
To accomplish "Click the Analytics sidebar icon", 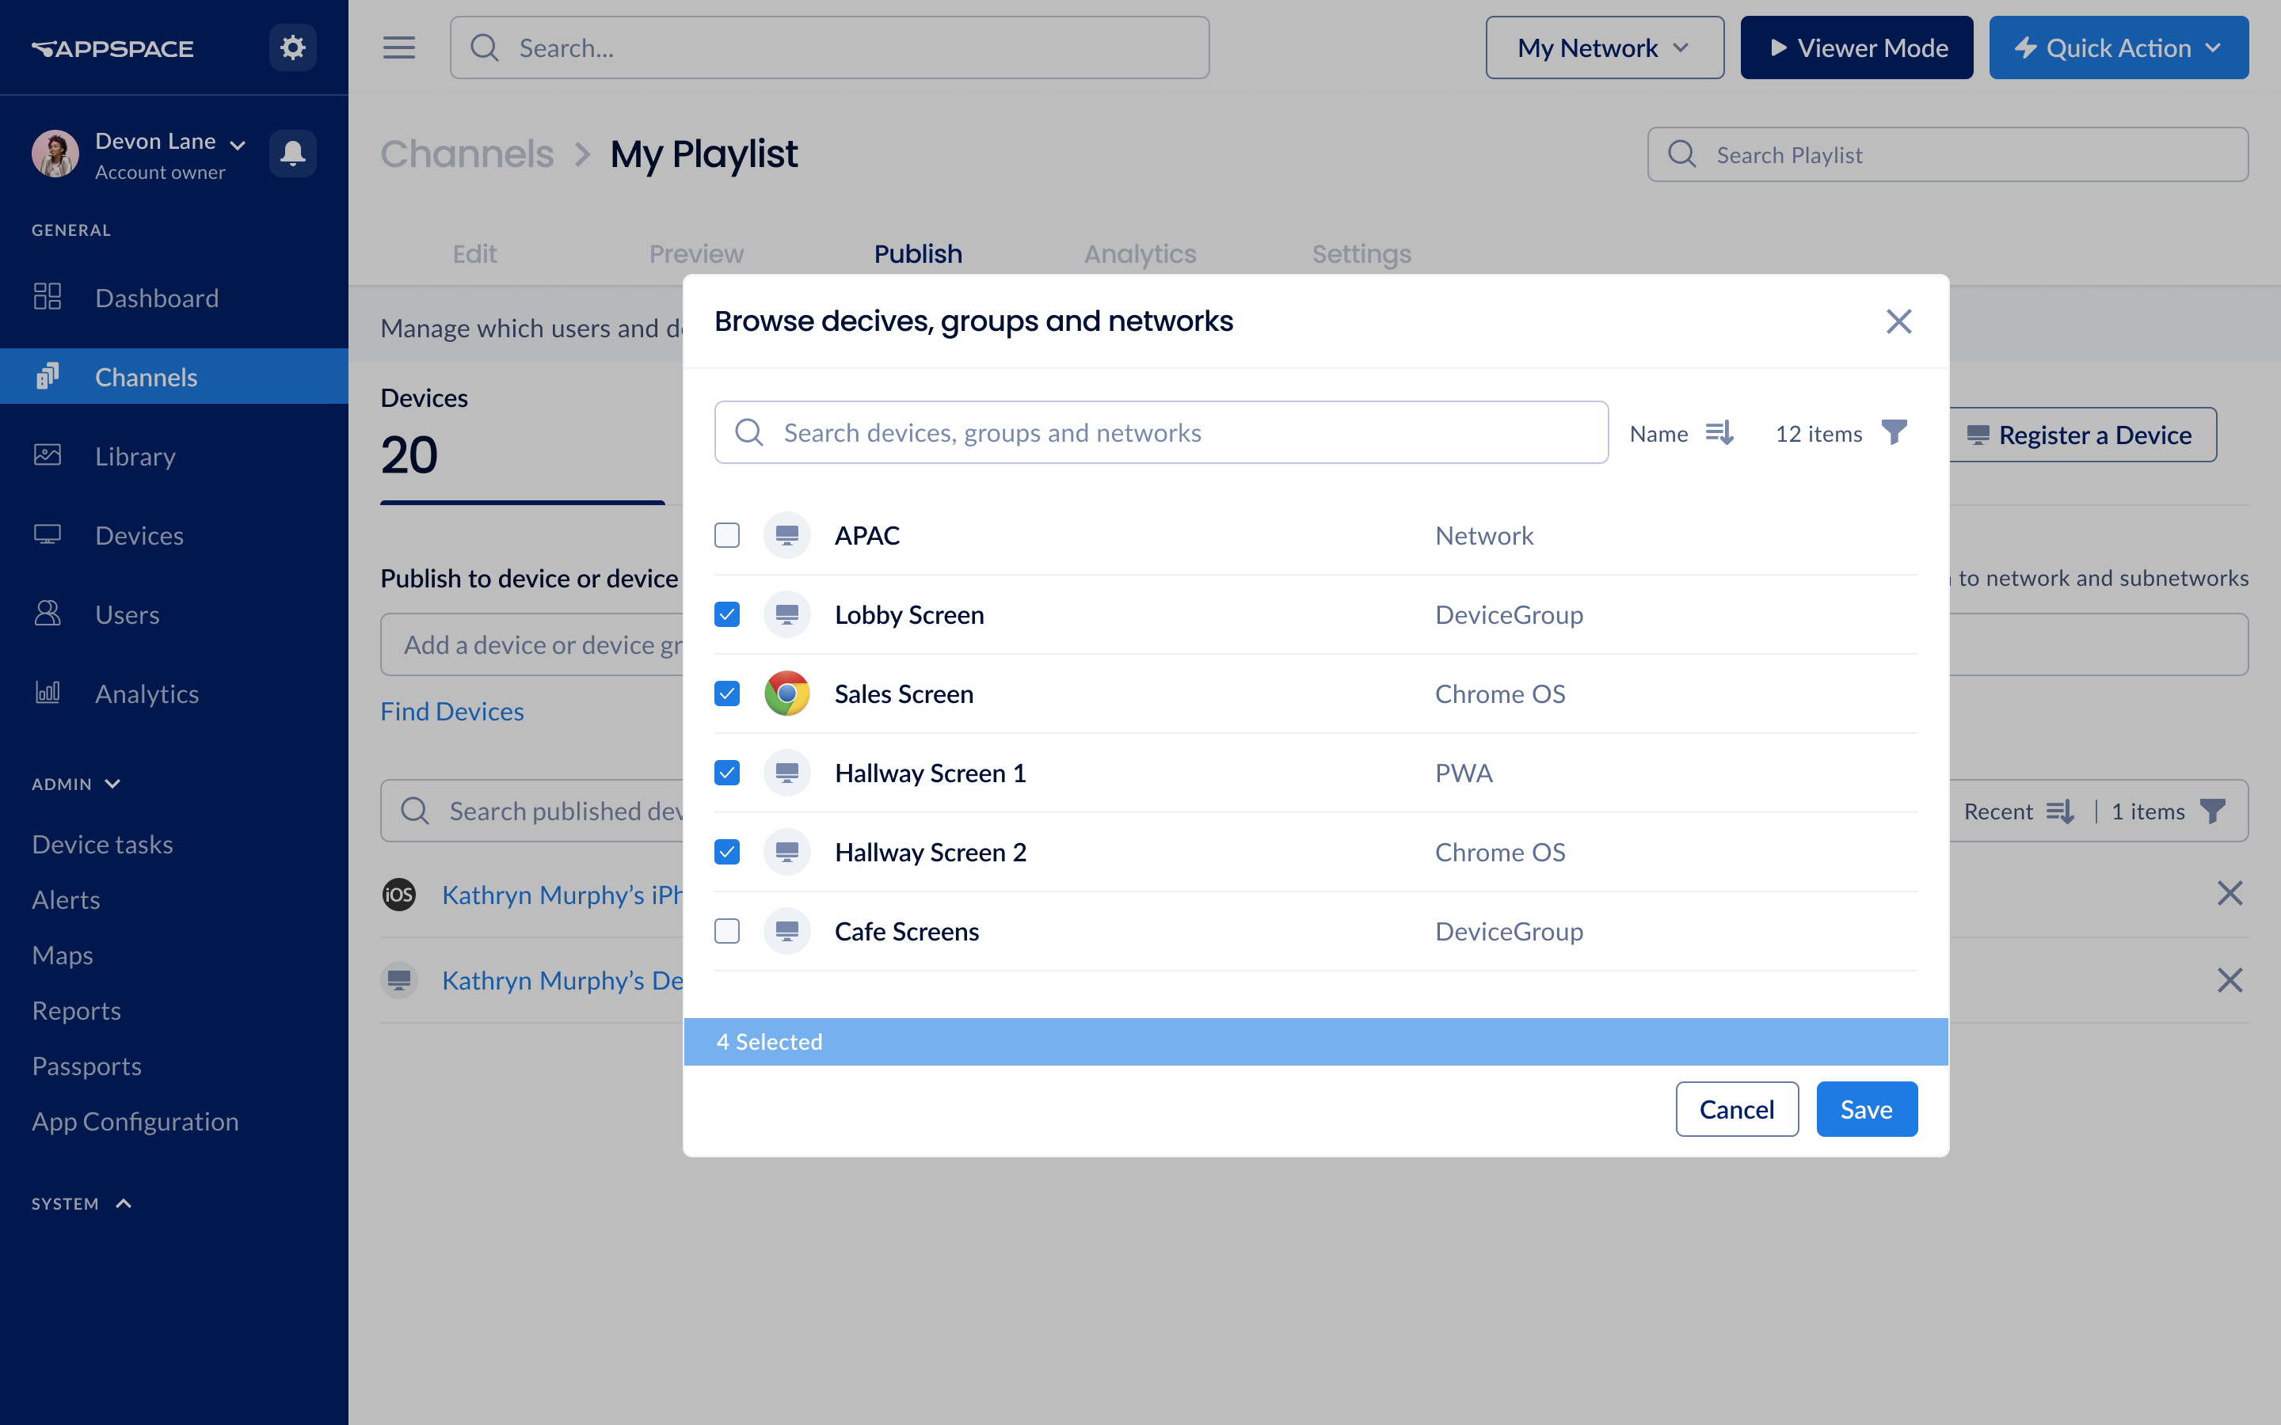I will point(49,693).
